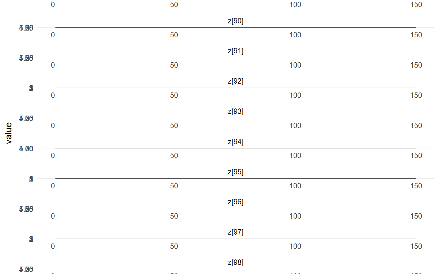Click the 50 tick label below z[90] trace
Image resolution: width=439 pixels, height=274 pixels.
[174, 35]
